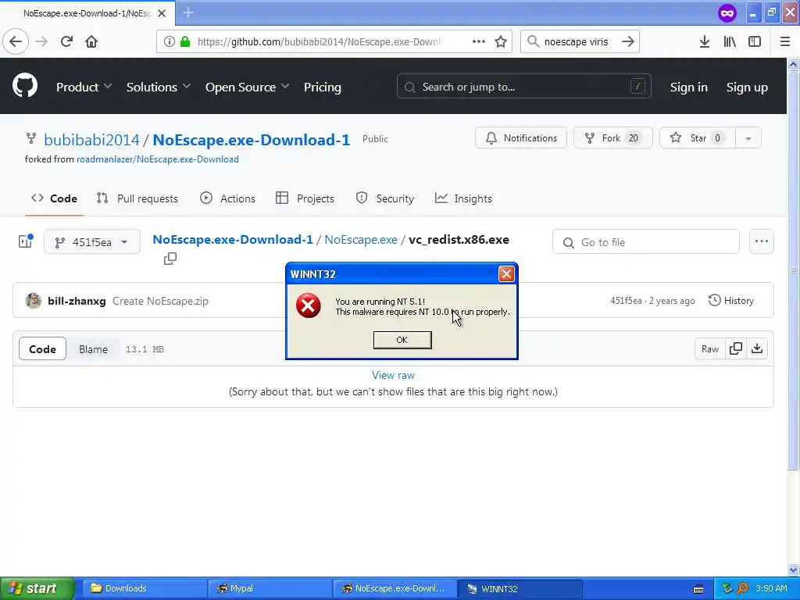This screenshot has height=600, width=800.
Task: Switch to Downloads taskbar window
Action: (145, 588)
